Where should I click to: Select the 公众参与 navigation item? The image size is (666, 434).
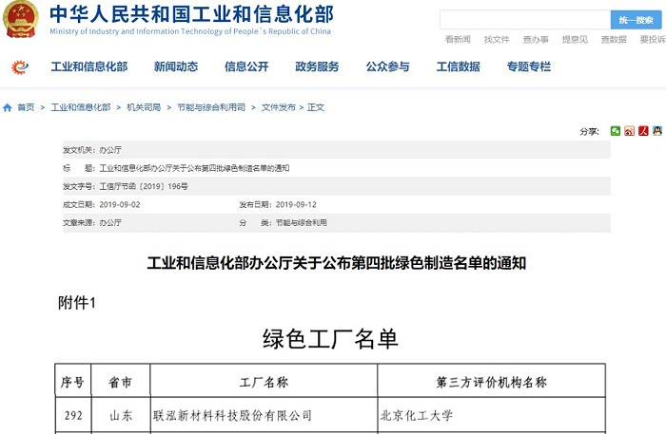387,66
